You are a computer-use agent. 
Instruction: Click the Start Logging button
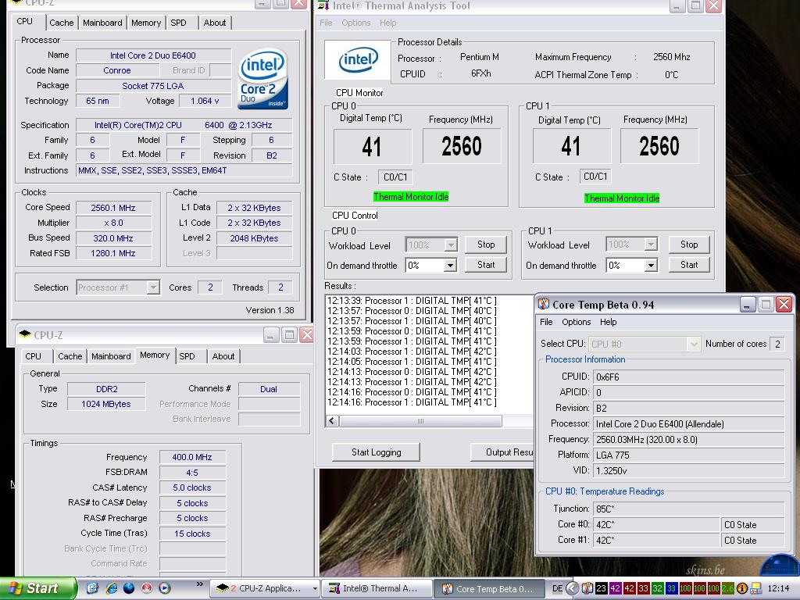[x=376, y=452]
